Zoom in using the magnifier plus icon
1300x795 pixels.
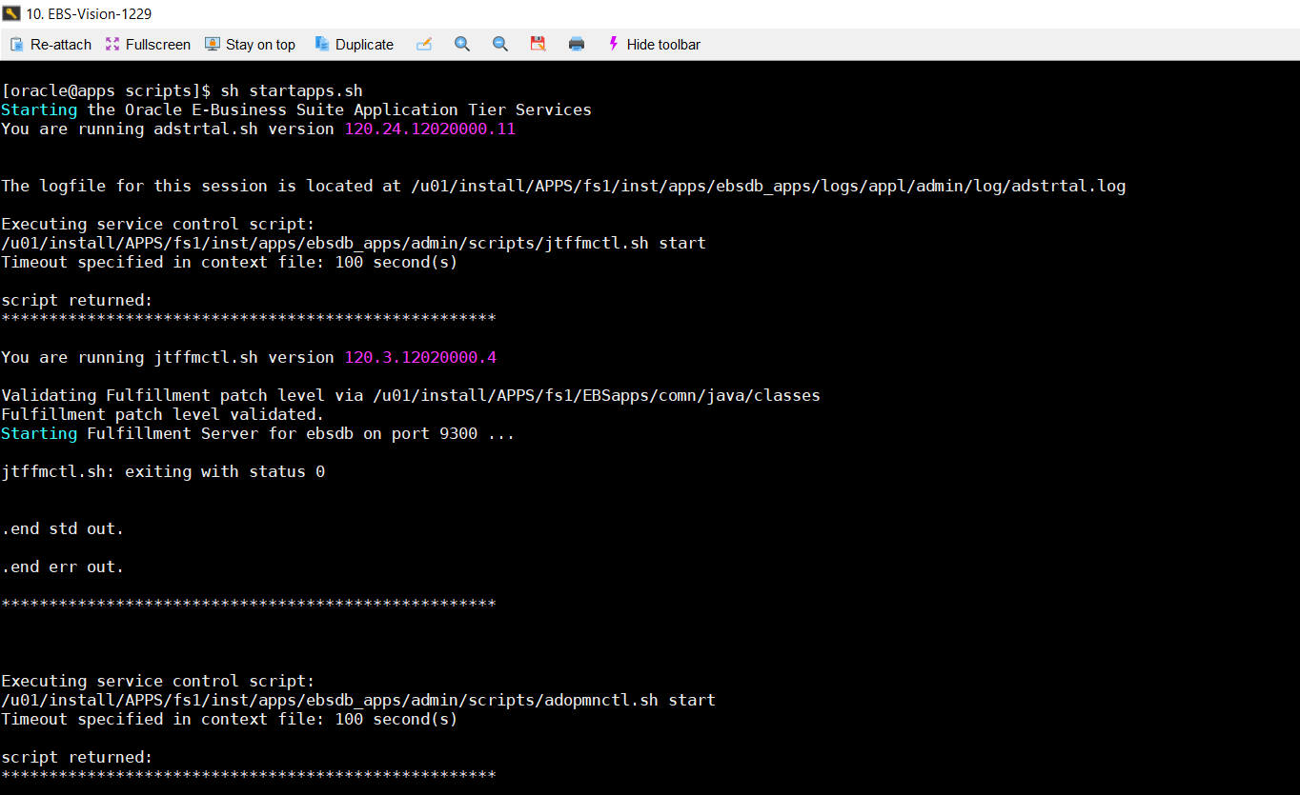[x=462, y=44]
